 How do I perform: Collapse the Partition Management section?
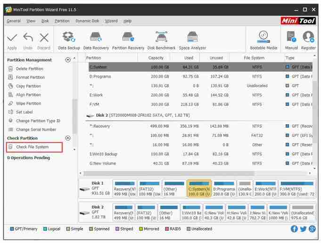67,60
